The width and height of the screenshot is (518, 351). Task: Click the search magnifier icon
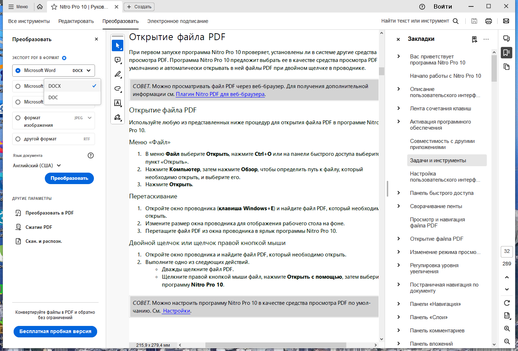456,21
